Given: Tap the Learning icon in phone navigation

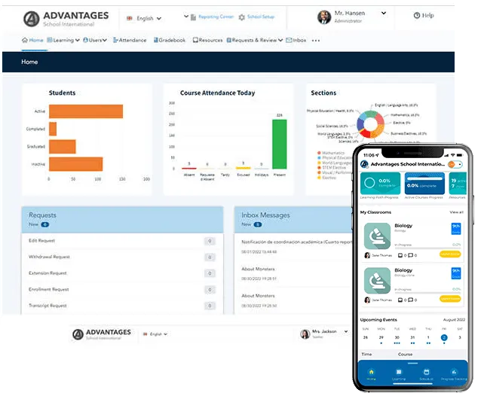Looking at the screenshot, I should (x=398, y=373).
